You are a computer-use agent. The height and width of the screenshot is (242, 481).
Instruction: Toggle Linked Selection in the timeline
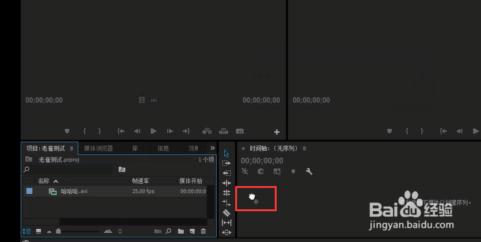tap(277, 172)
